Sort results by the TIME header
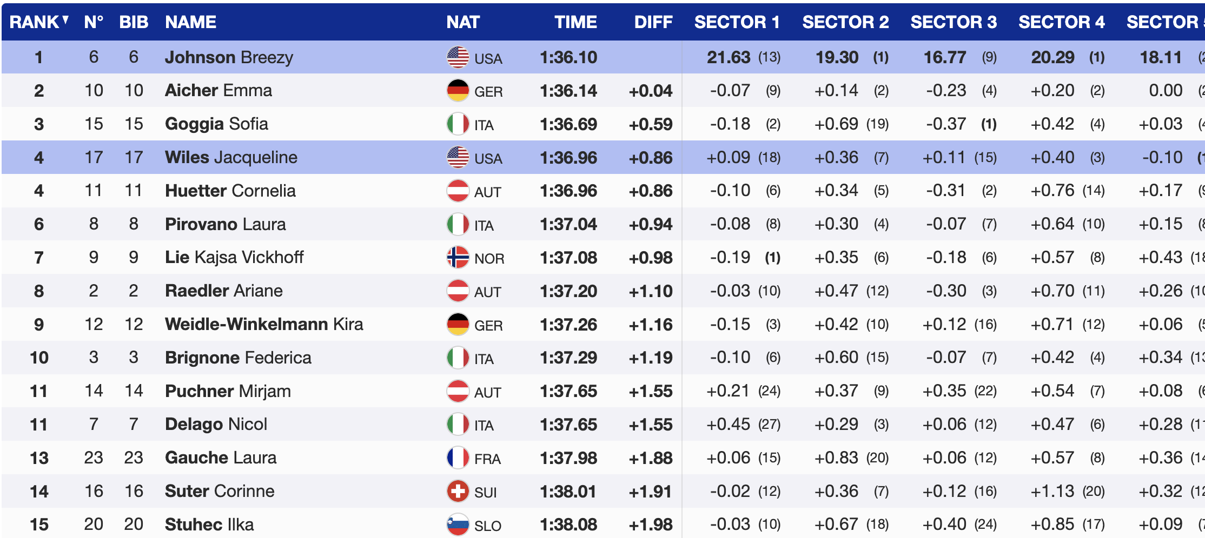This screenshot has height=538, width=1205. pos(575,22)
